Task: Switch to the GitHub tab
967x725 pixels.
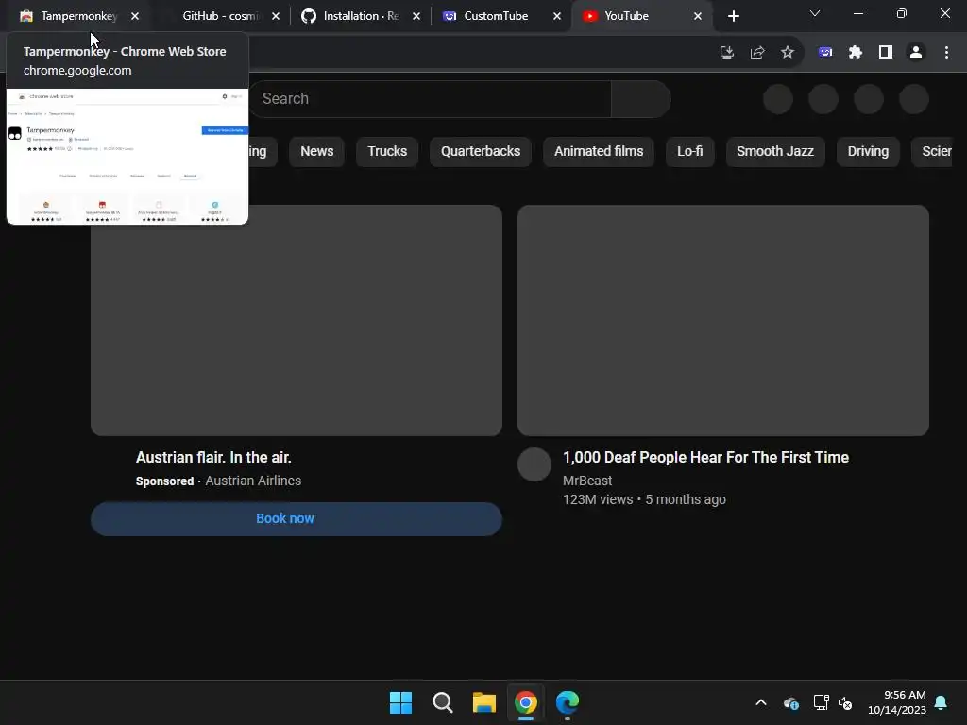Action: click(220, 16)
